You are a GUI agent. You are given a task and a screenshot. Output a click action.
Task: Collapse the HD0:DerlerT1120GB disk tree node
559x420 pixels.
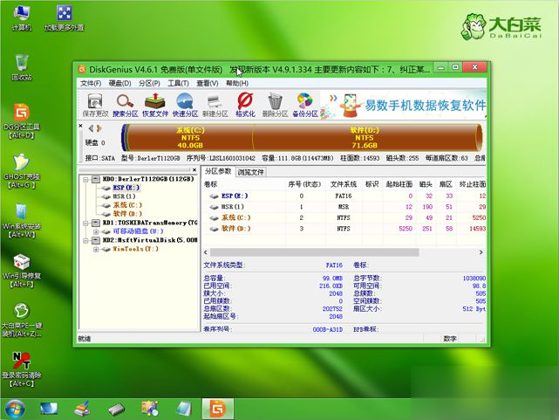pyautogui.click(x=85, y=179)
